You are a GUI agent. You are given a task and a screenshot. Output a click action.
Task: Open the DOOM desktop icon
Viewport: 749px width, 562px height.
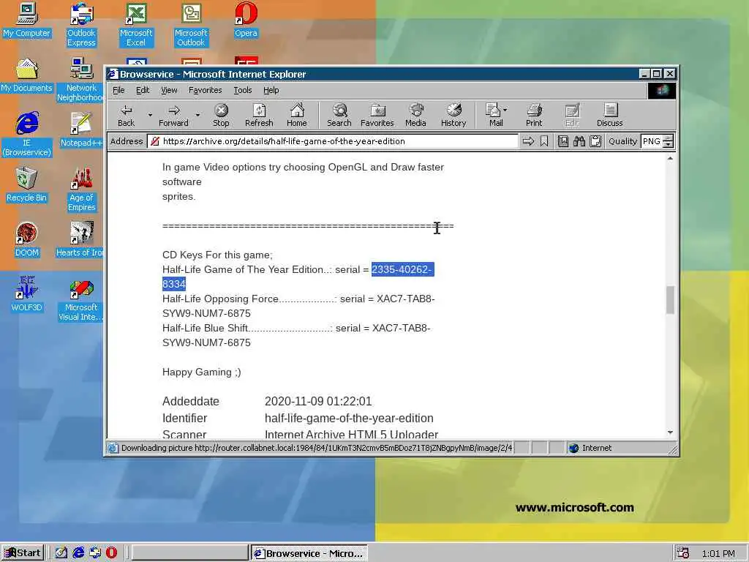(26, 240)
